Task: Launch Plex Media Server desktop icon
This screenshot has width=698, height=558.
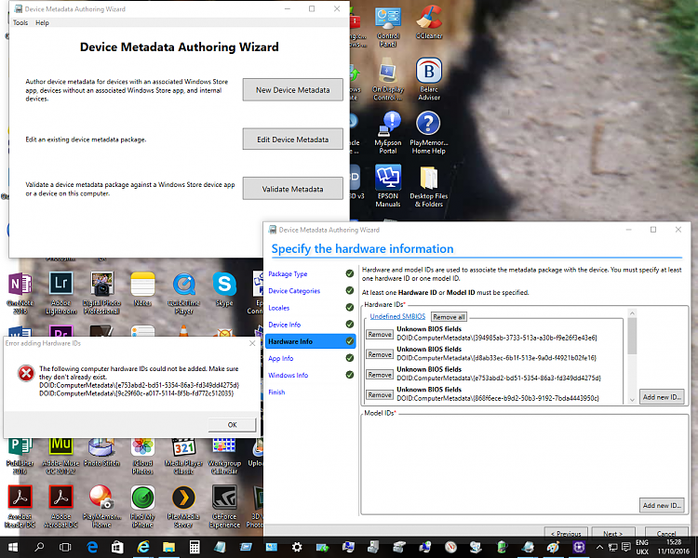Action: pos(183,507)
